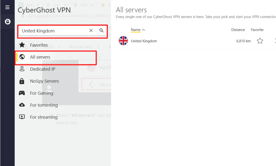Viewport: 276px width, 166px height.
Task: Click the Dedicated IP pin icon
Action: 22,69
